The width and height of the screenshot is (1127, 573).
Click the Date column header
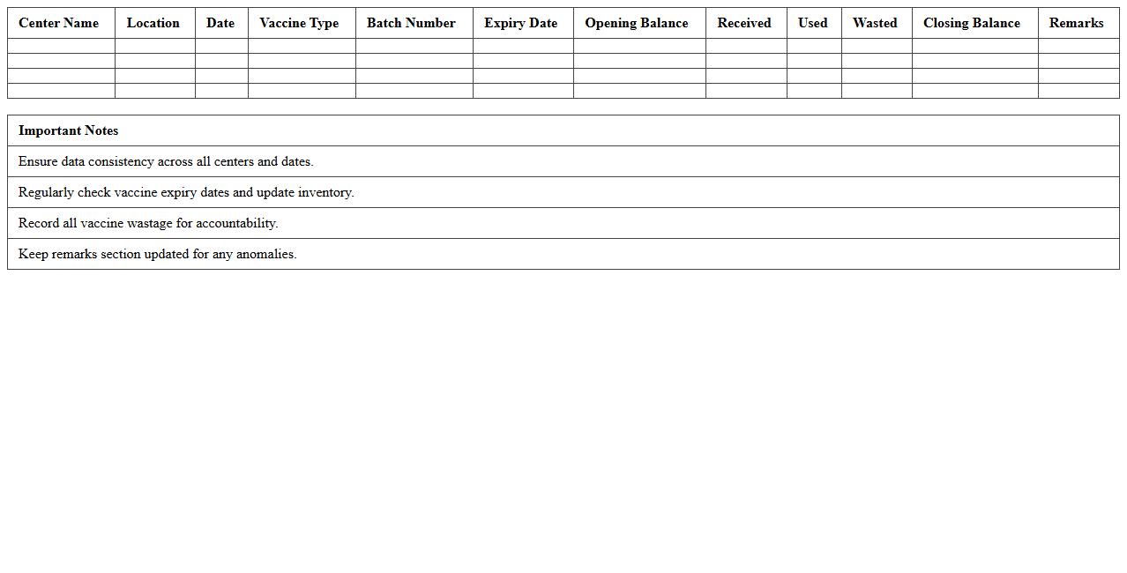tap(220, 23)
